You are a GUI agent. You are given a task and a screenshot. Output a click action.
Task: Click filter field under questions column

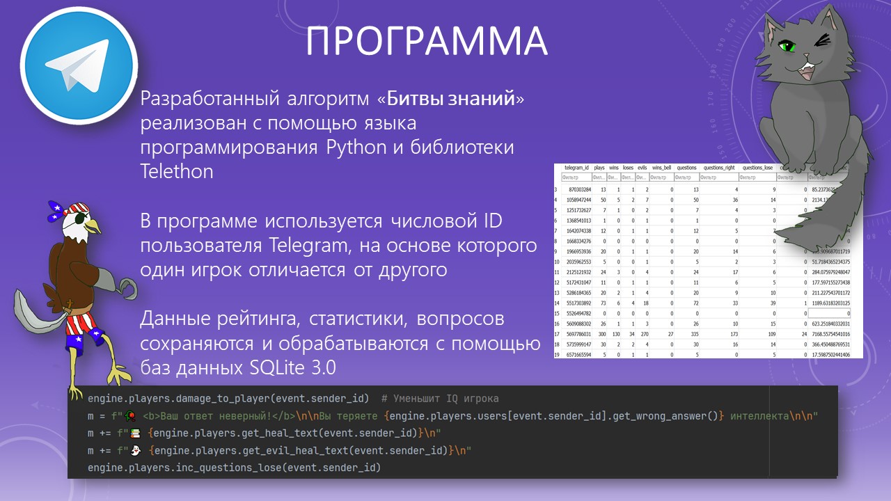(x=686, y=177)
